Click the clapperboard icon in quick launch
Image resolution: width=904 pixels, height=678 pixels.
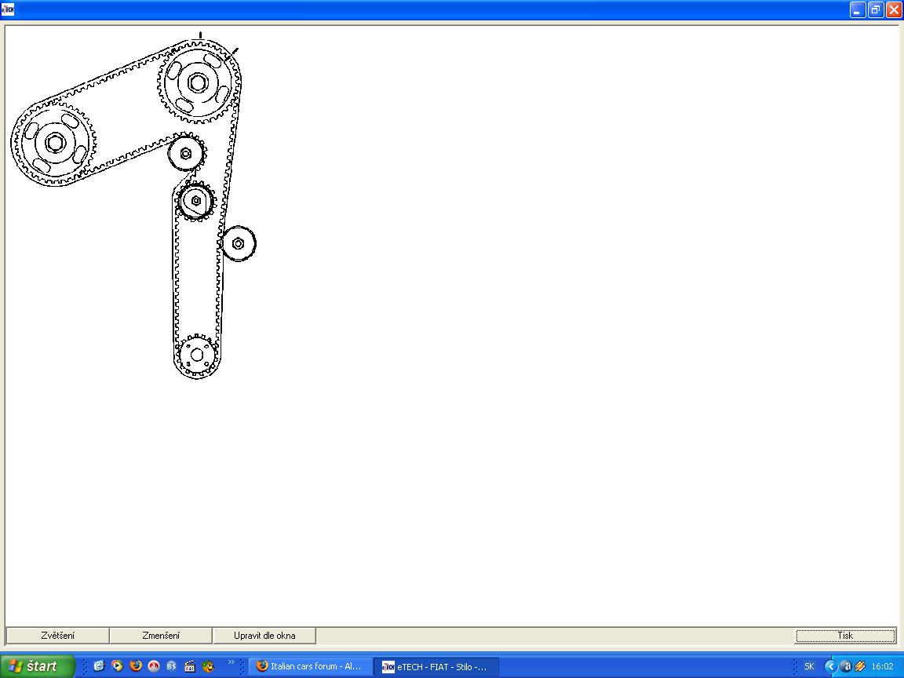coord(190,666)
